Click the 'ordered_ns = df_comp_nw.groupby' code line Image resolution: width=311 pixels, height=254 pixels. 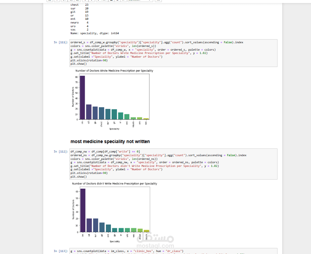pos(159,155)
